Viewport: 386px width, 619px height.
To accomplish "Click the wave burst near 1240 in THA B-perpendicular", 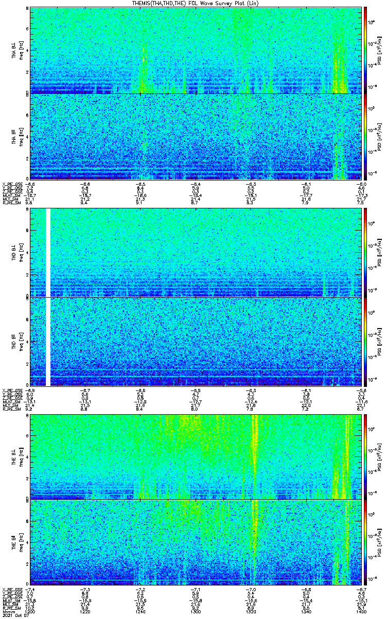I will tap(143, 70).
